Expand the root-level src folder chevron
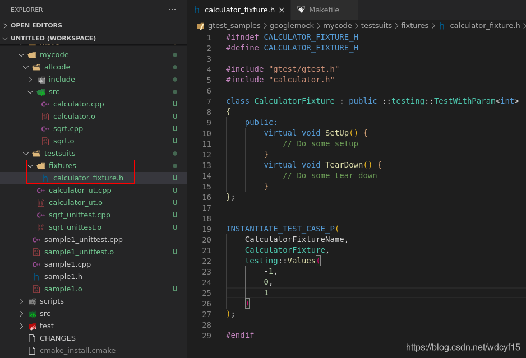This screenshot has width=526, height=358. [x=21, y=314]
